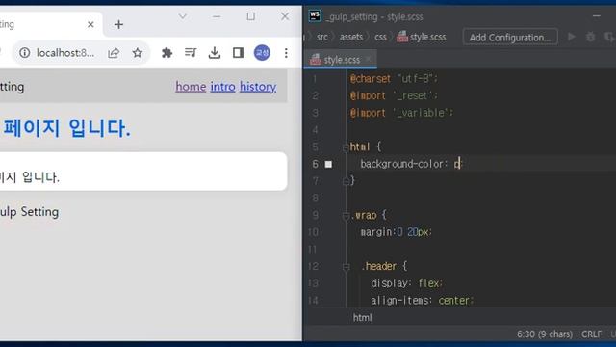Open the Chrome three-dot menu

point(286,53)
